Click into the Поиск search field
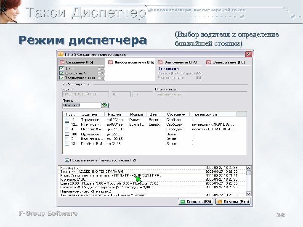This screenshot has height=227, width=303. point(82,106)
